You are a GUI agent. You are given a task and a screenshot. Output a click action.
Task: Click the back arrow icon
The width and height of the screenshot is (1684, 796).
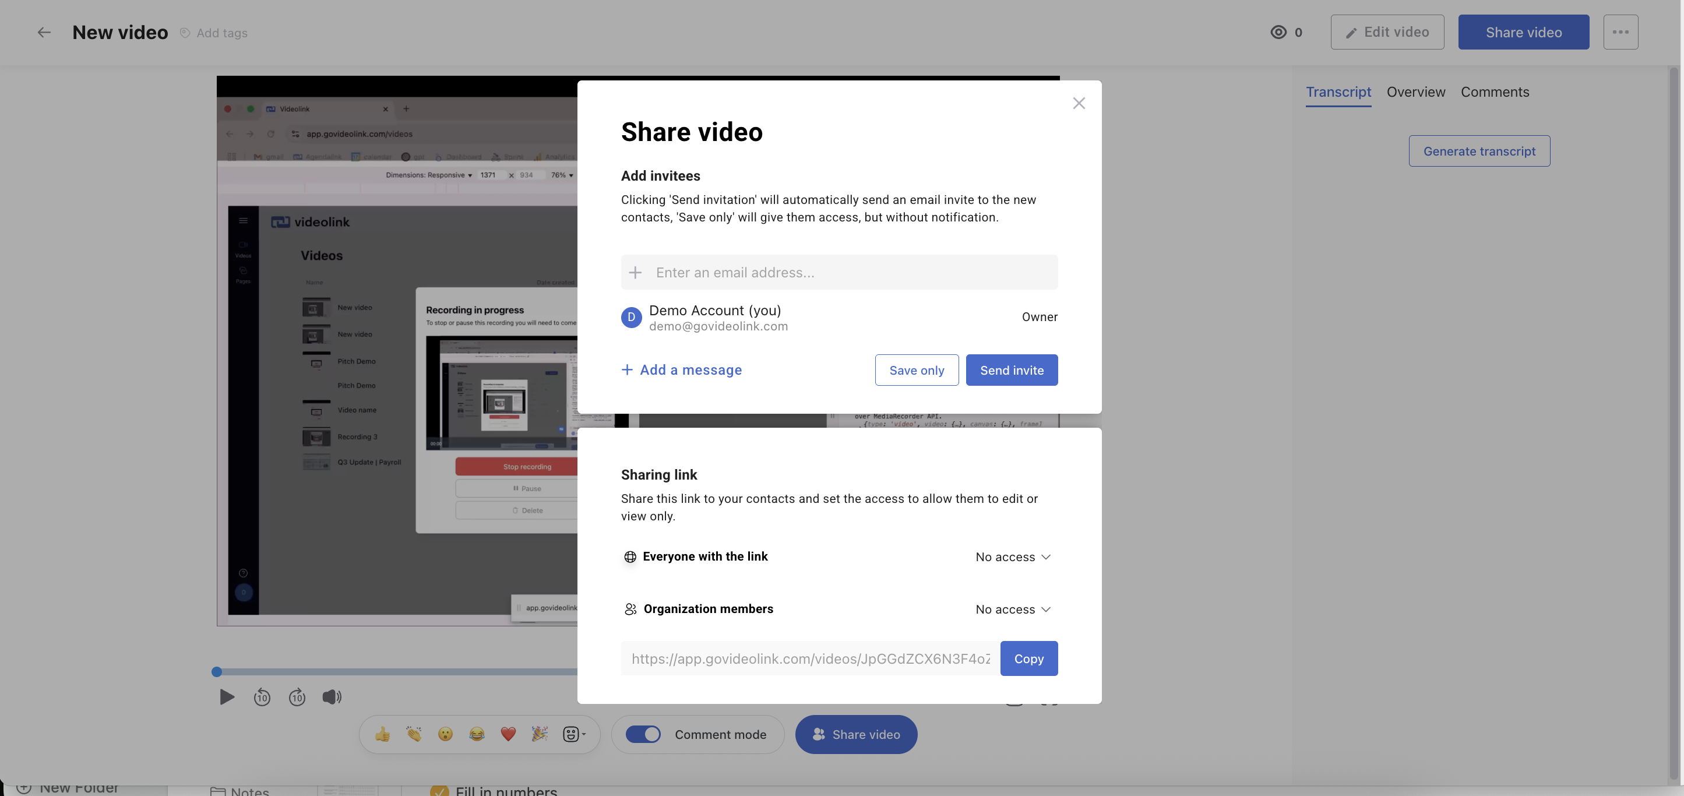pos(44,32)
